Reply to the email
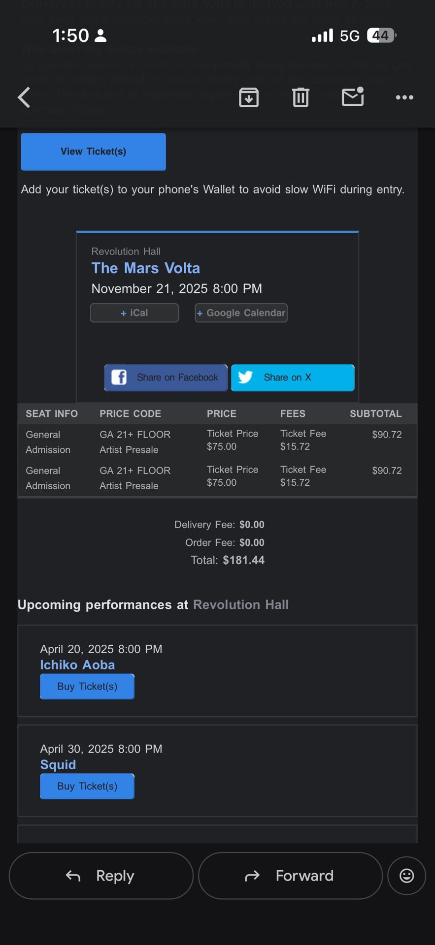The width and height of the screenshot is (435, 945). click(x=100, y=876)
